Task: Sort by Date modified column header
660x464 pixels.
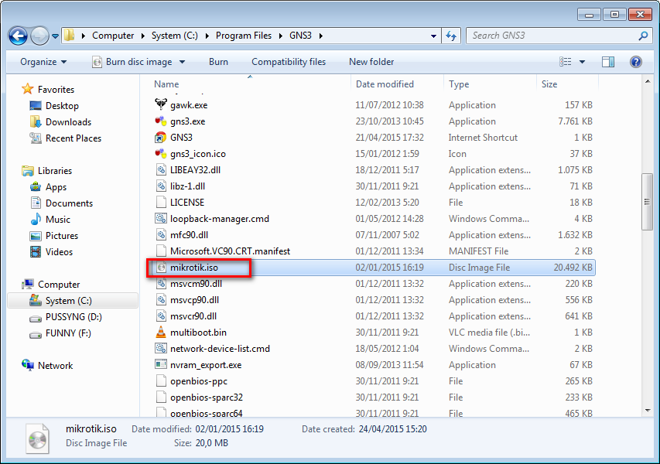Action: tap(397, 84)
